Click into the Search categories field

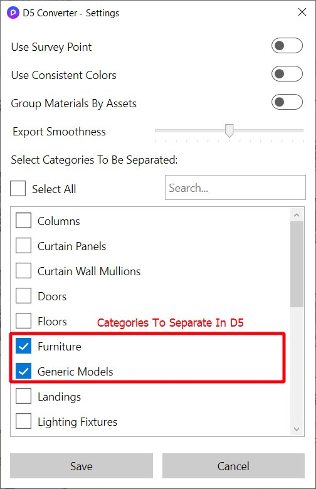click(x=235, y=187)
